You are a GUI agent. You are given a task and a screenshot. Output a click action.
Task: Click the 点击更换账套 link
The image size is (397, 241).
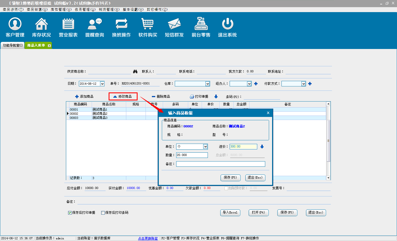pyautogui.click(x=148, y=238)
